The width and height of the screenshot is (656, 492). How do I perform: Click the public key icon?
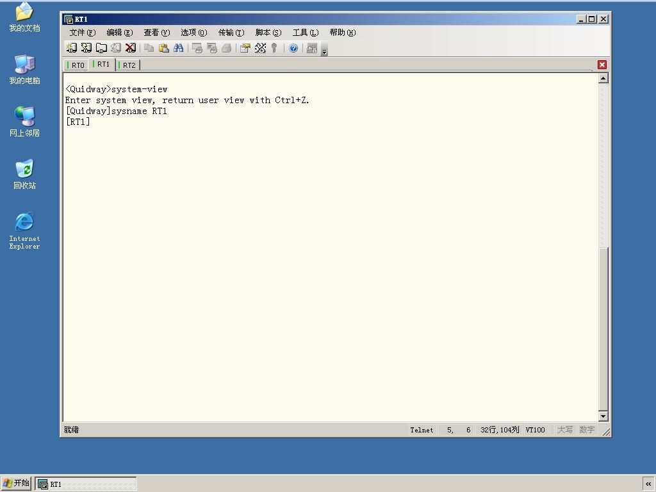274,48
